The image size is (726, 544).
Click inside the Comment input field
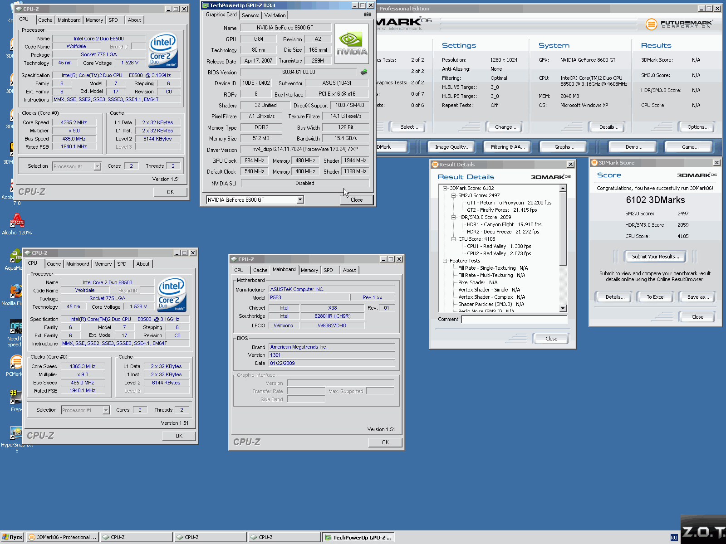[514, 319]
